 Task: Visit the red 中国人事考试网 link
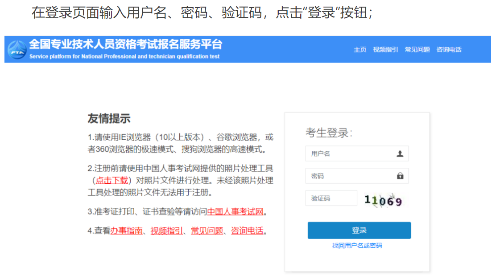click(236, 211)
